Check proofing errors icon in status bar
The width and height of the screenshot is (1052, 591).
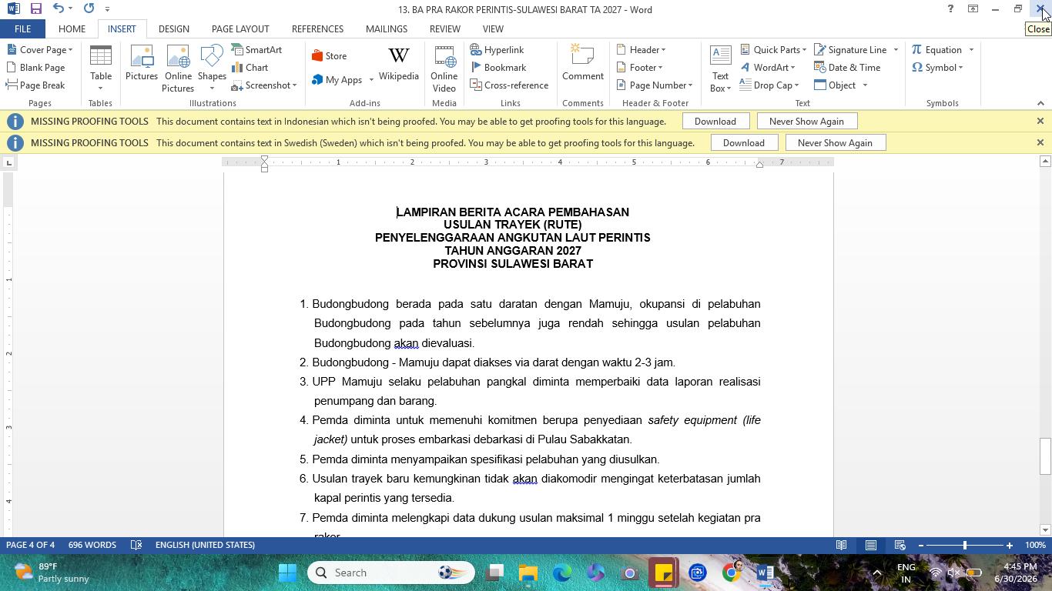pos(136,545)
